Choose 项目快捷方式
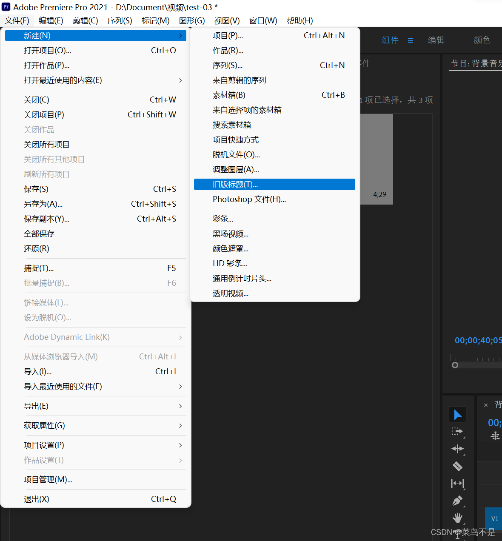502x541 pixels. (274, 140)
